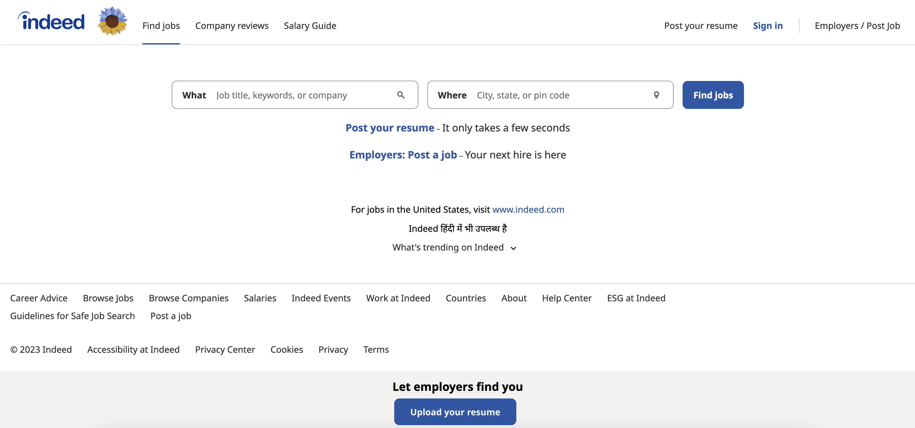Click Sign in at top right

click(767, 25)
